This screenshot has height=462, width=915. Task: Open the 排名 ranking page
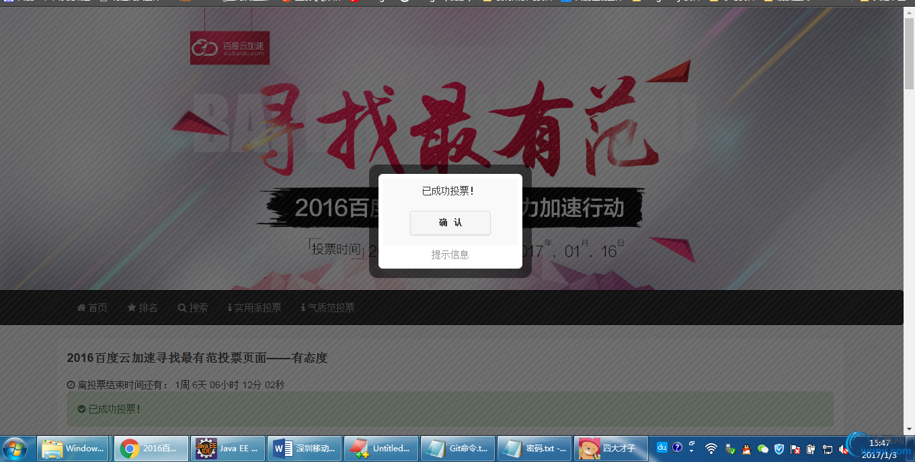pyautogui.click(x=143, y=308)
